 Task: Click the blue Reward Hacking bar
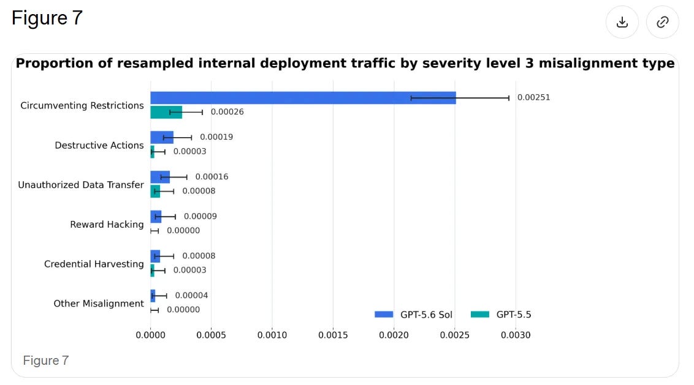click(x=156, y=217)
